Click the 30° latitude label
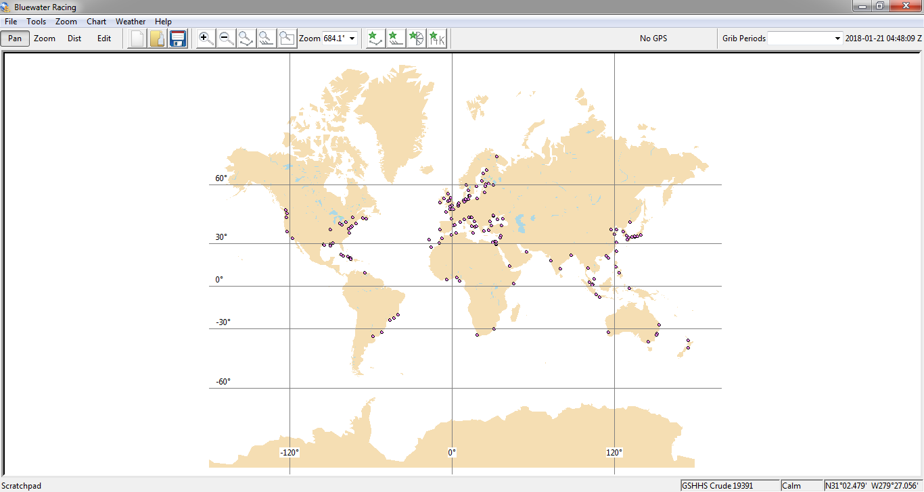 click(x=221, y=237)
